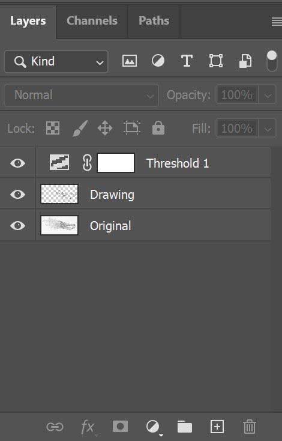The height and width of the screenshot is (441, 282).
Task: Hide the Threshold 1 layer
Action: [x=17, y=163]
